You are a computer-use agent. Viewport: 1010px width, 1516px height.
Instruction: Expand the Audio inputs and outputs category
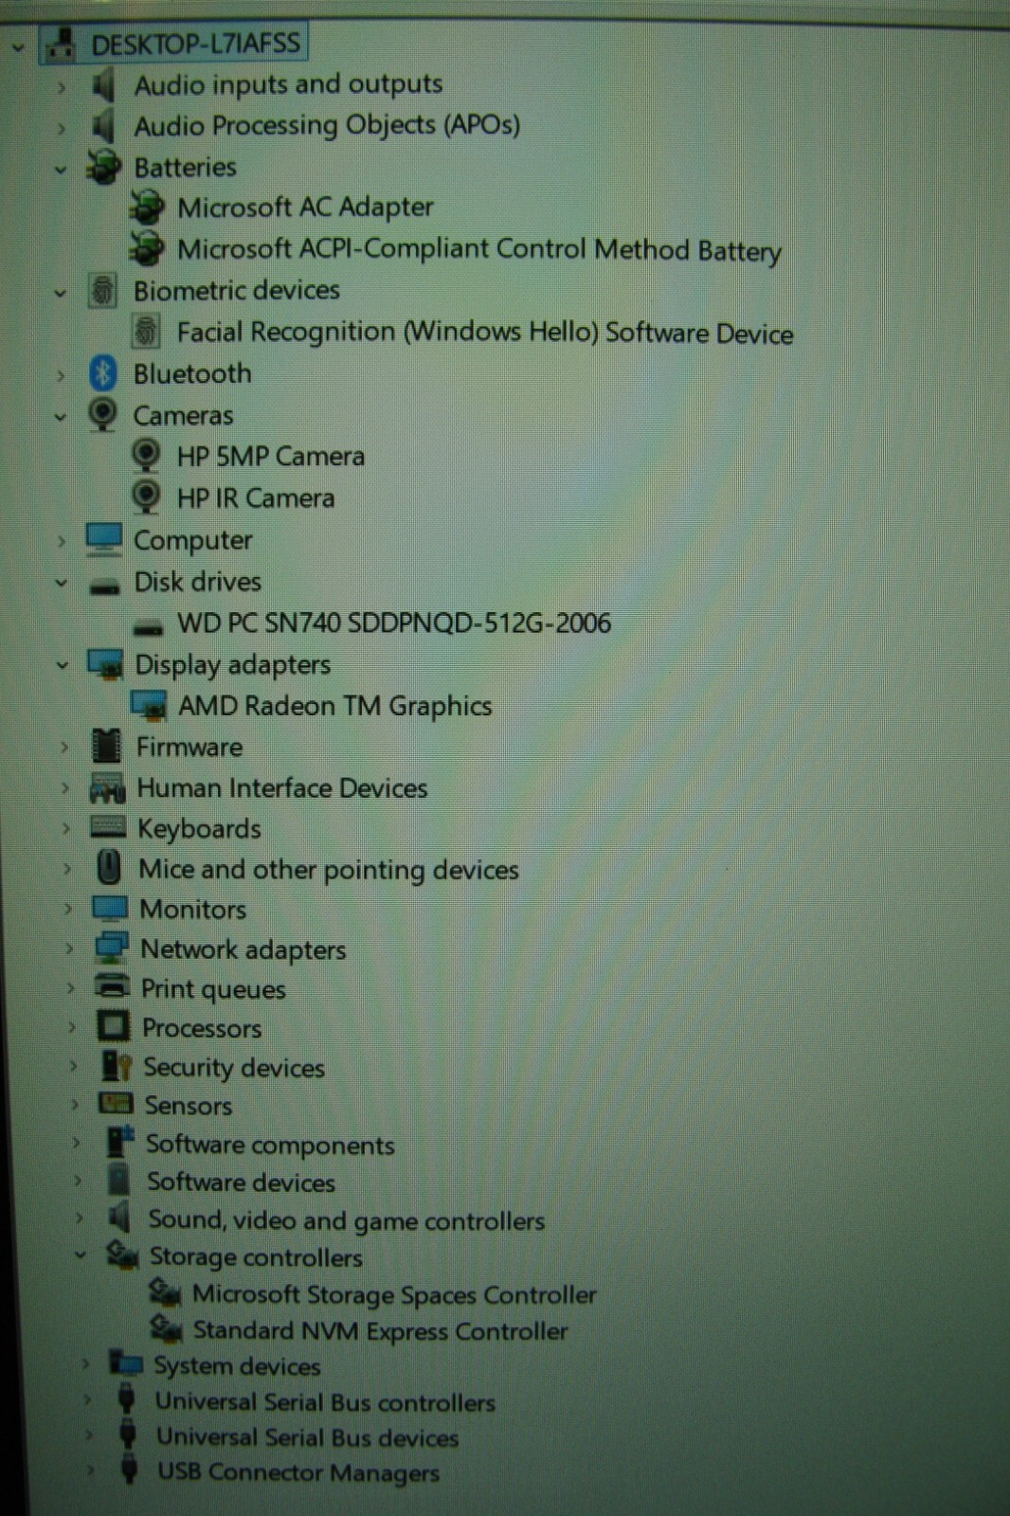point(61,87)
